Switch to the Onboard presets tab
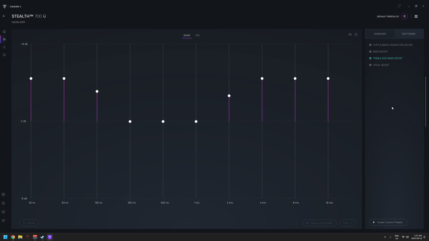This screenshot has width=429, height=241. [x=380, y=34]
